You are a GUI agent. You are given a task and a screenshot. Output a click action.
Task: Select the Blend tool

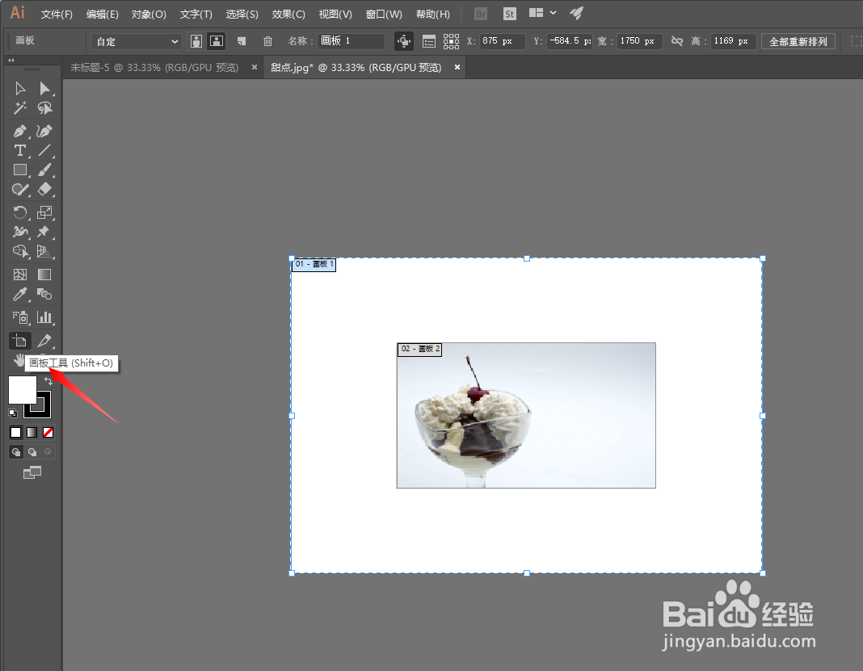(44, 294)
